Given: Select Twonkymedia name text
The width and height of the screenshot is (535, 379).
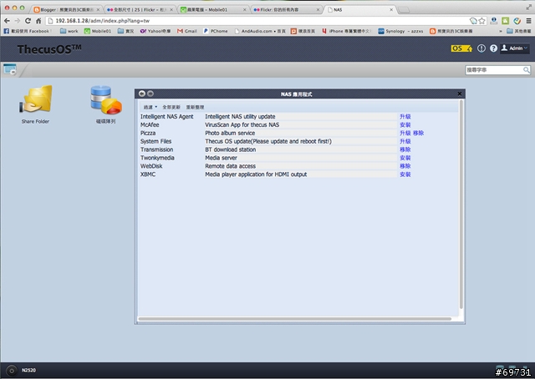Looking at the screenshot, I should pyautogui.click(x=157, y=158).
